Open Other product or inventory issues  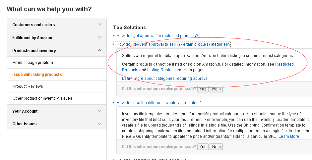click(42, 98)
